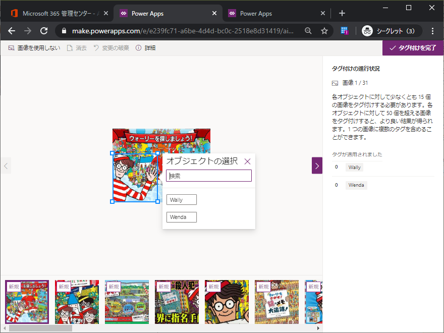Close the オブジェクトの選択 popup

(x=248, y=161)
